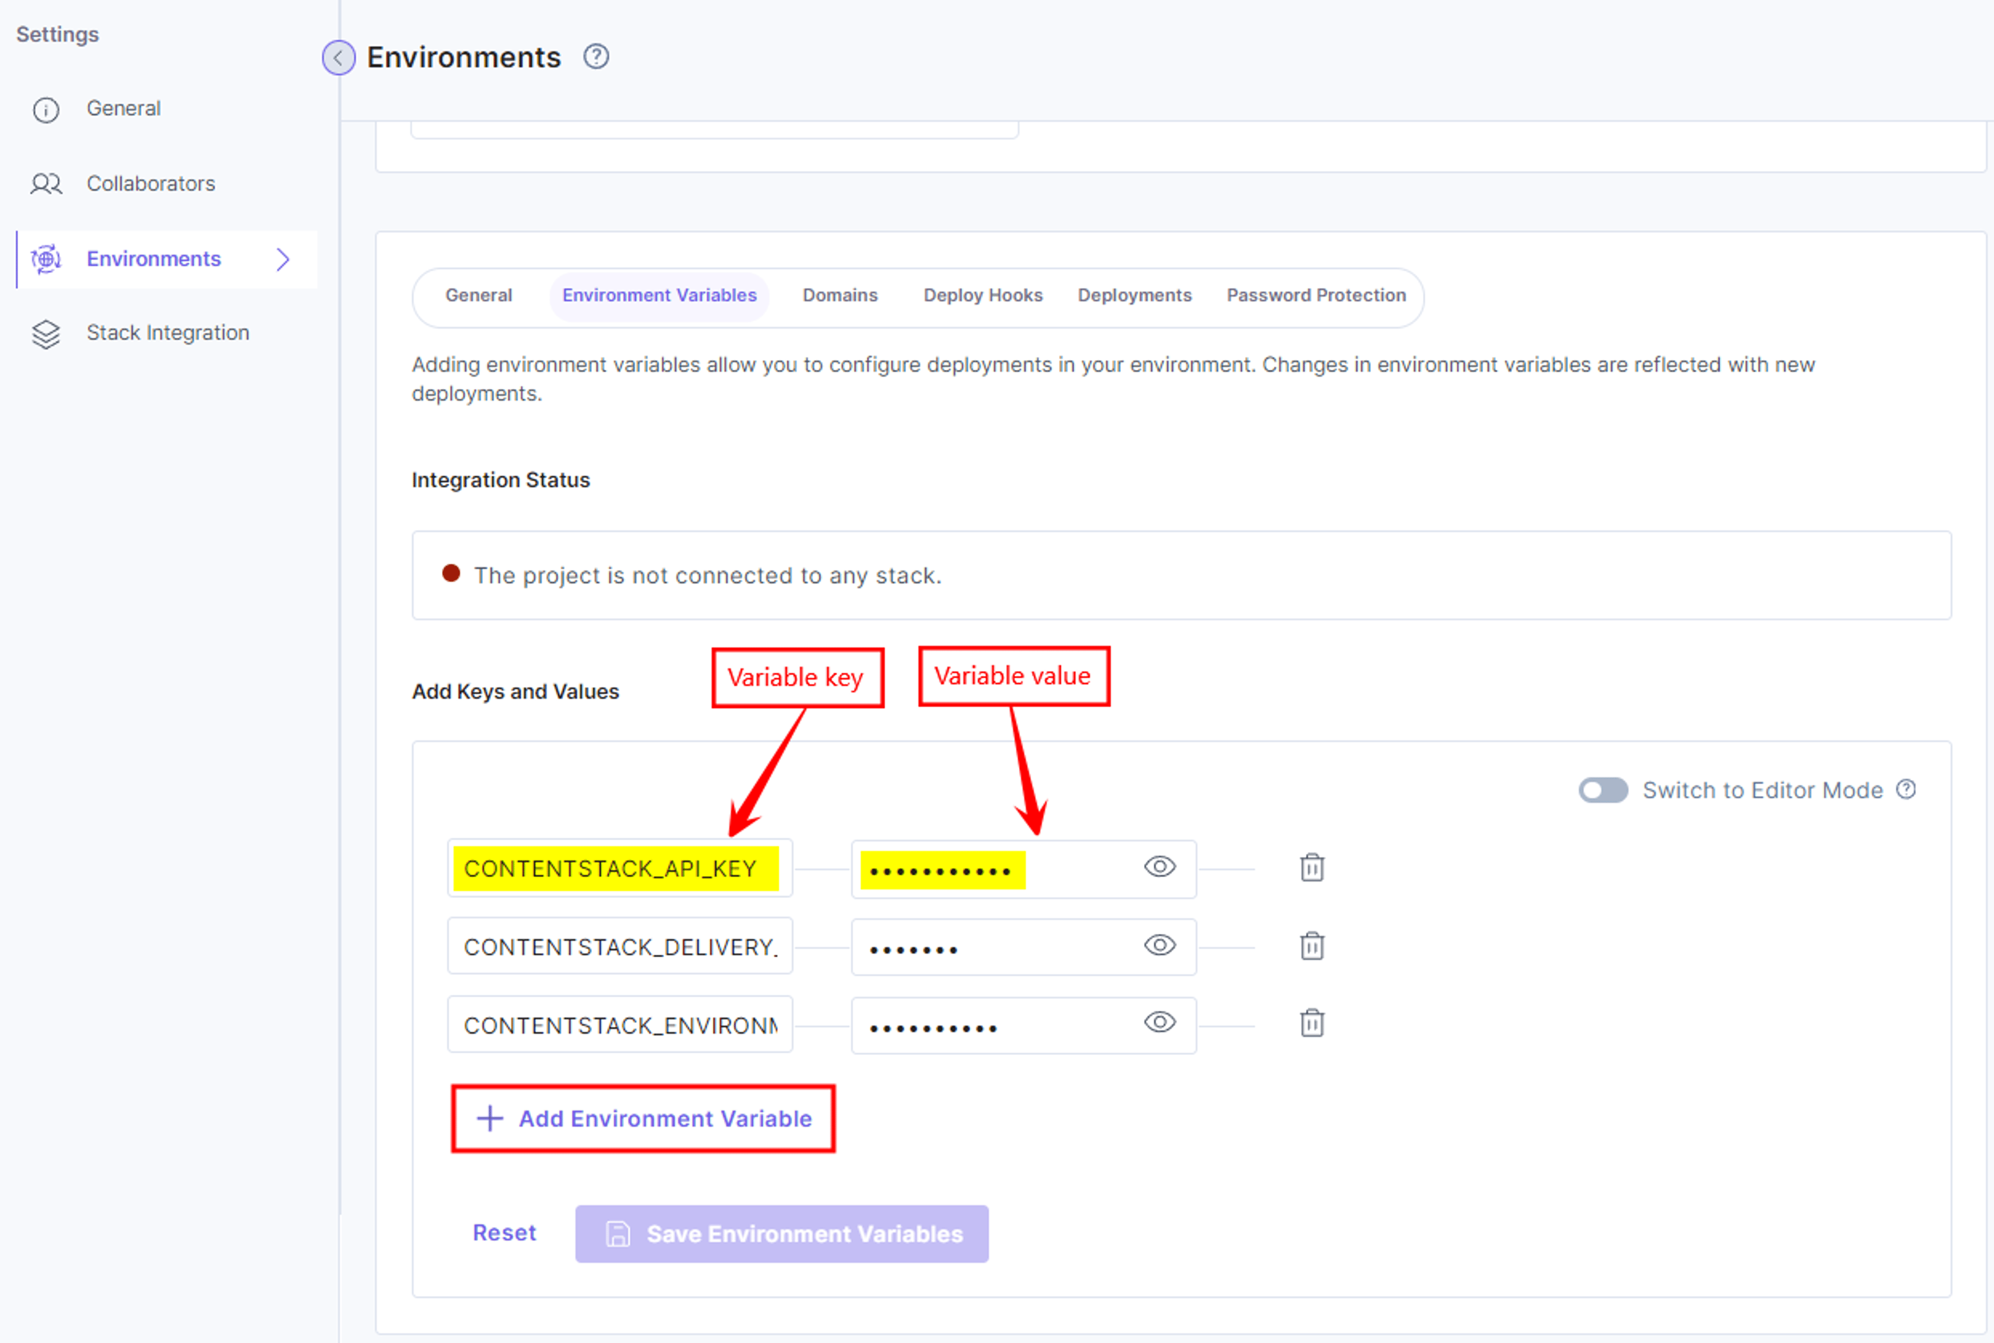The width and height of the screenshot is (1994, 1343).
Task: Select the Environment Variables tab
Action: tap(659, 296)
